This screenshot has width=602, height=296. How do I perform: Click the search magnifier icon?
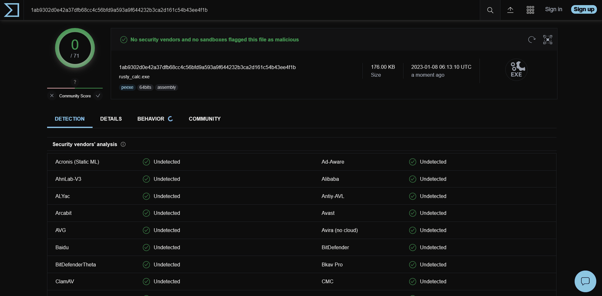coord(490,10)
